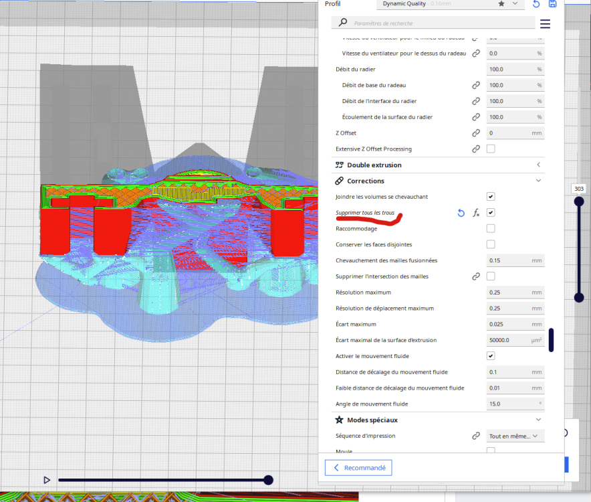Uncheck 'Joindre les volumes se chevauchant'

pos(491,197)
